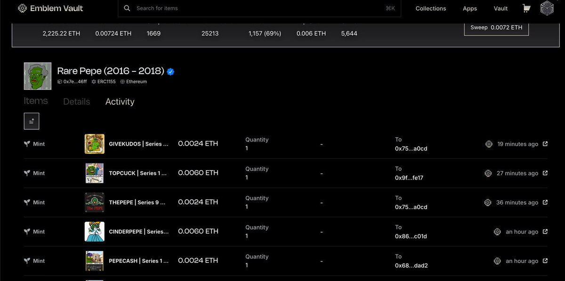Click the marketplace icon beside 27 minutes ago

pyautogui.click(x=488, y=173)
